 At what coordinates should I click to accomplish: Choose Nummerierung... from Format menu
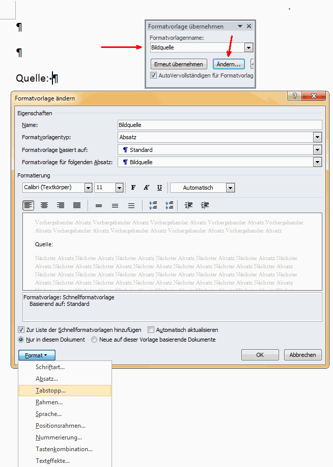point(65,437)
